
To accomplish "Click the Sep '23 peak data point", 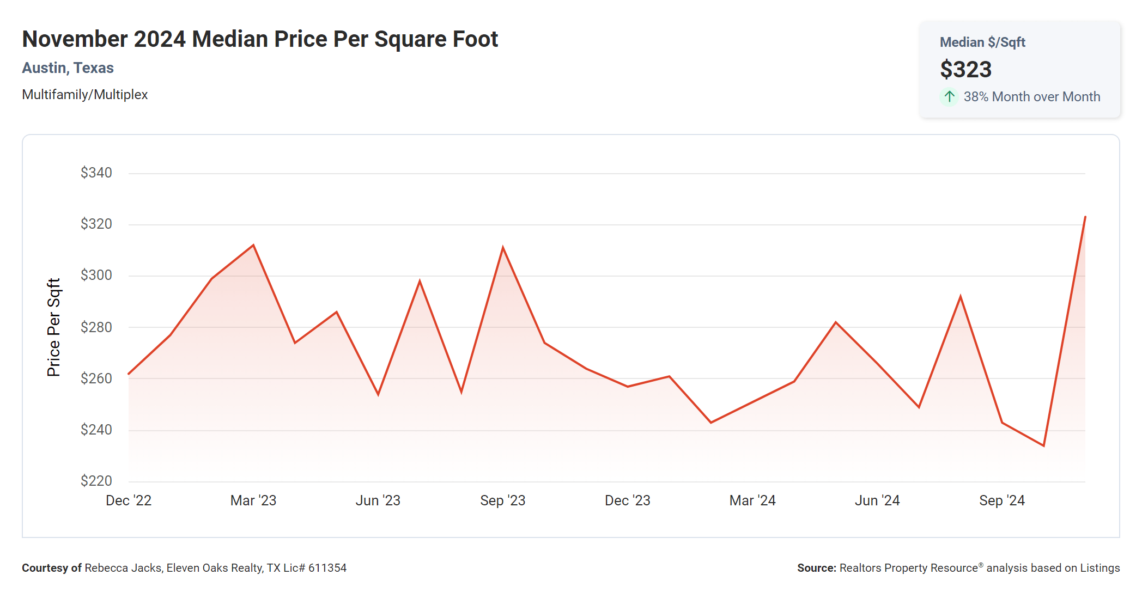I will (502, 248).
